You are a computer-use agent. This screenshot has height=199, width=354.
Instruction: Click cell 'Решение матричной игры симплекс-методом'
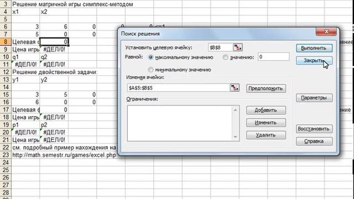click(x=72, y=4)
